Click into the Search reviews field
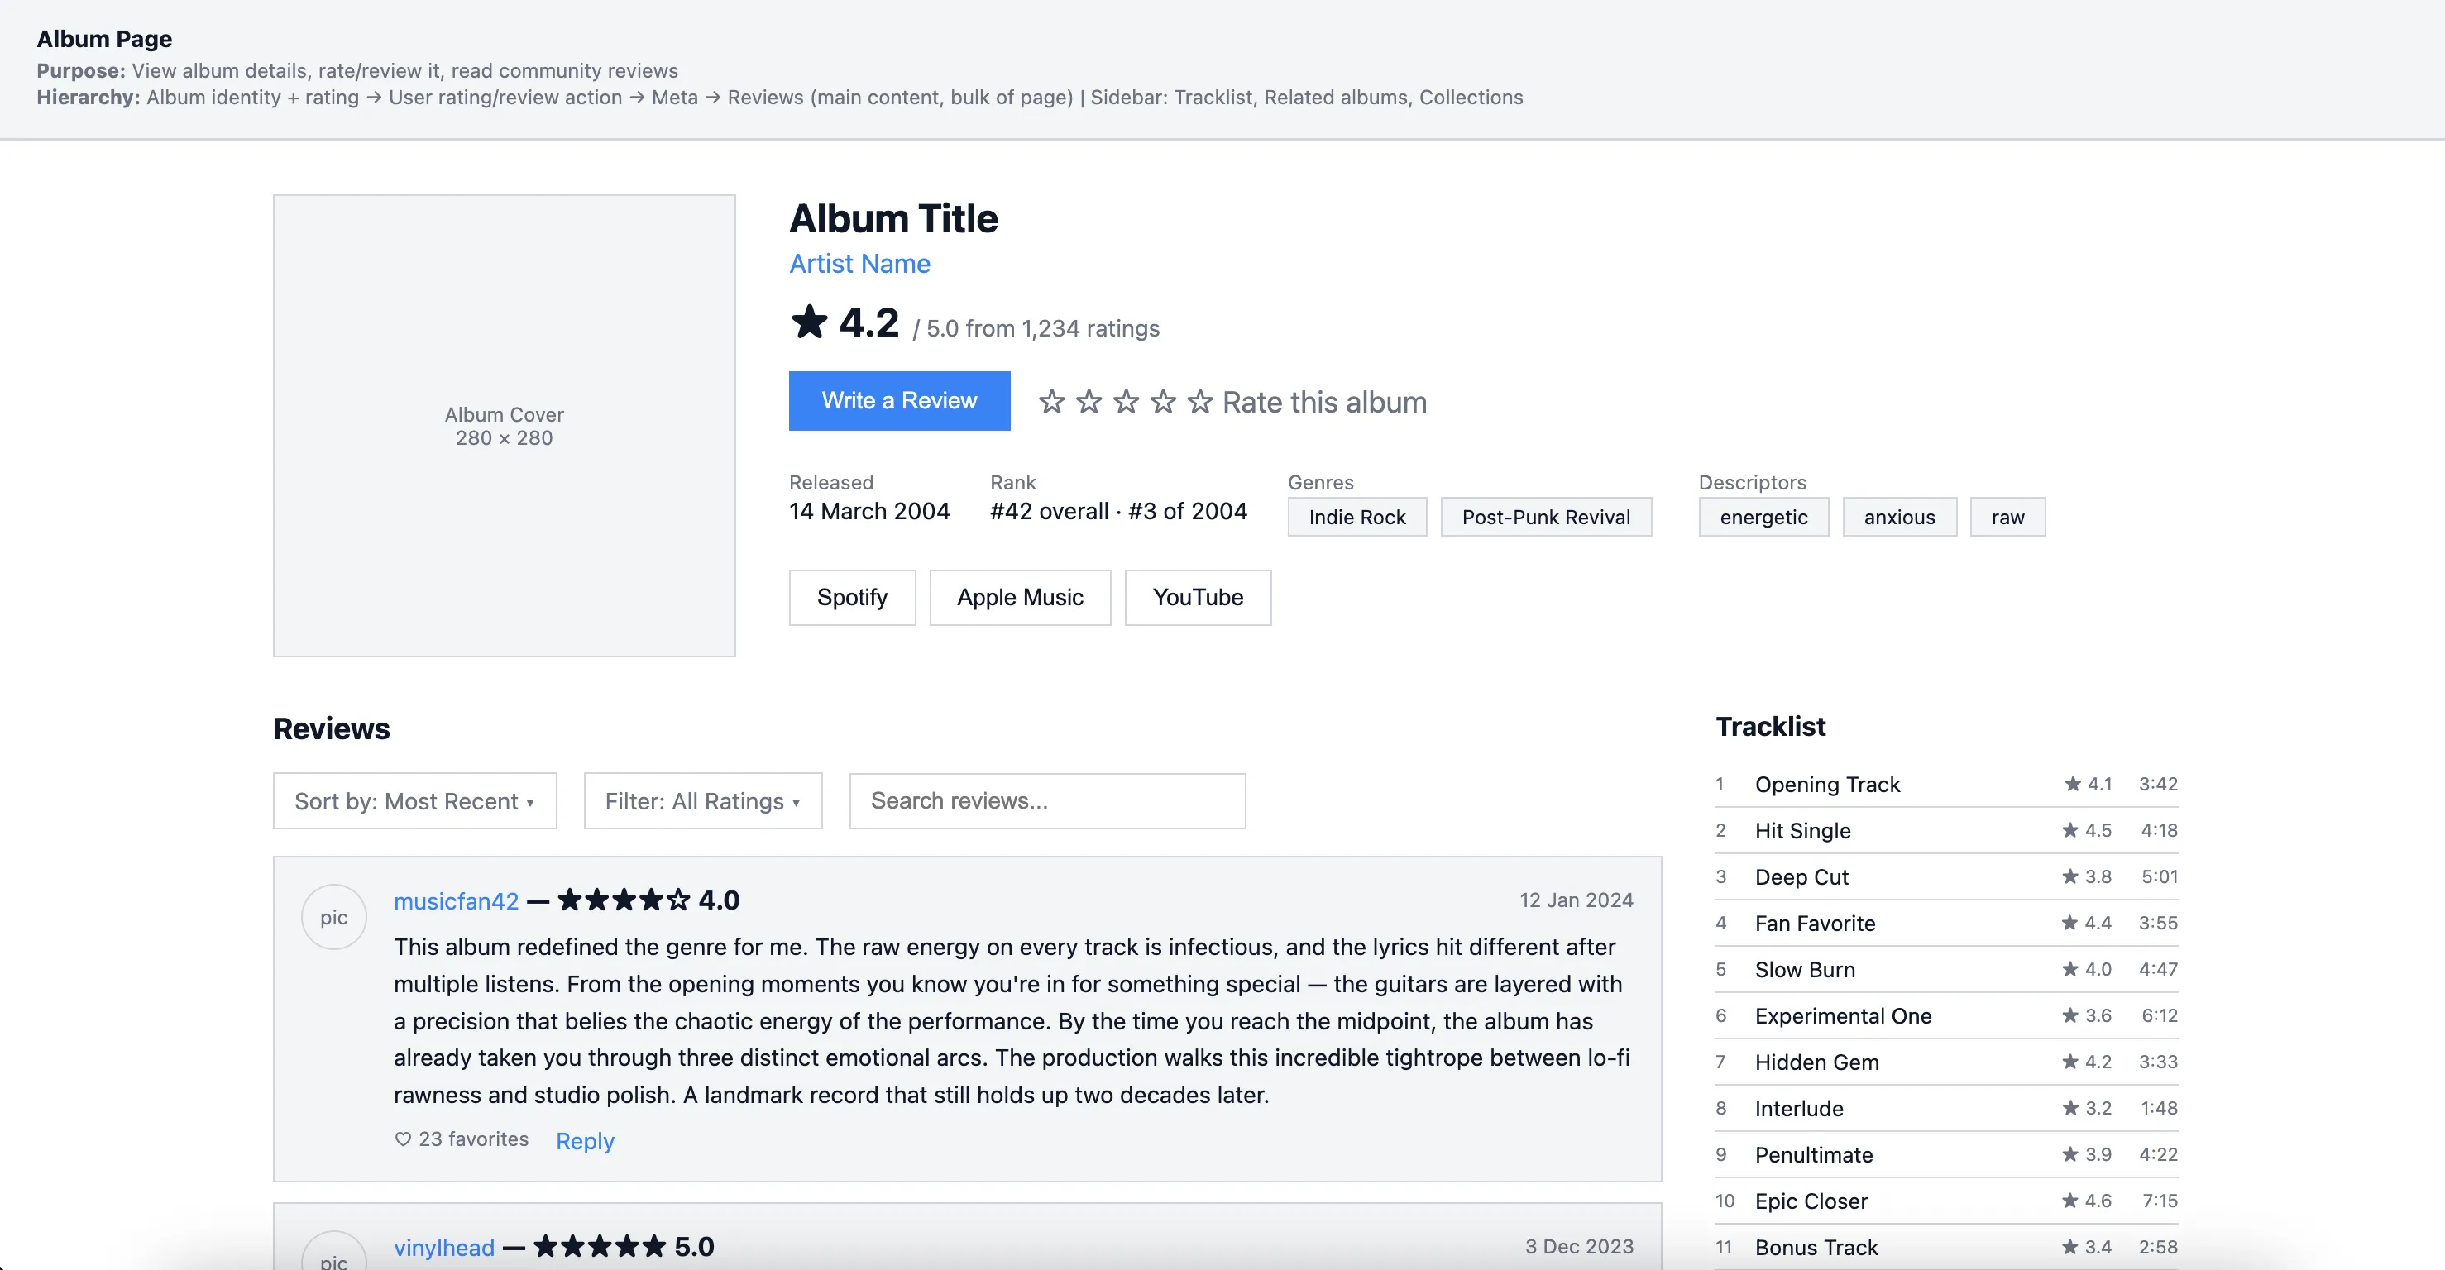 (1046, 800)
